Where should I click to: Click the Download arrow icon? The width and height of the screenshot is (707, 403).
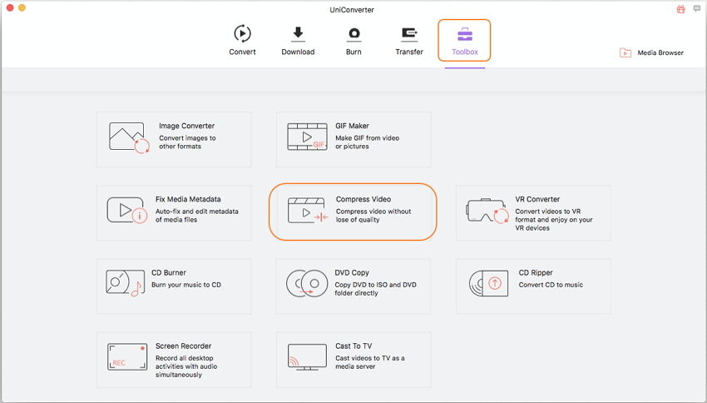[x=298, y=33]
